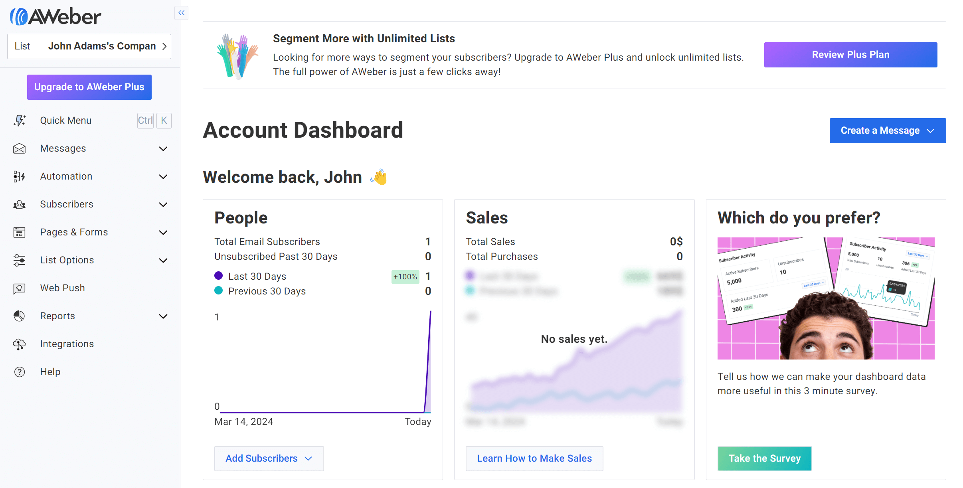Click the Reports pie chart icon
The width and height of the screenshot is (963, 488).
click(19, 316)
